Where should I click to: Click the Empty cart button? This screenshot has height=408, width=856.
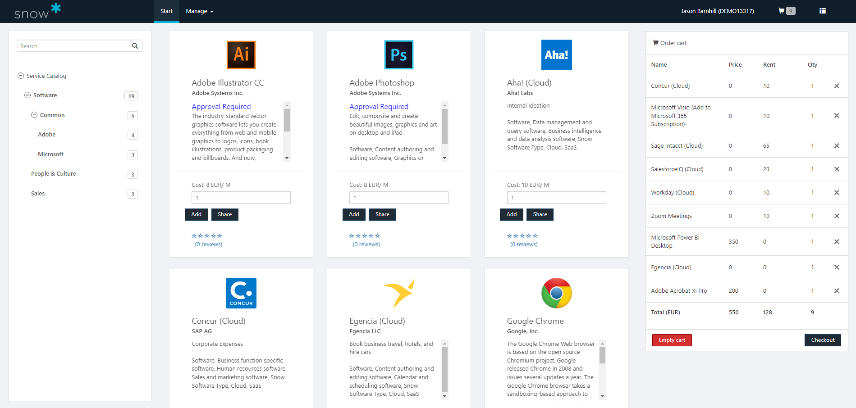[672, 340]
